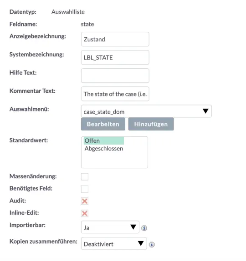
Task: Select Offen in the Standardwert list
Action: pyautogui.click(x=104, y=141)
